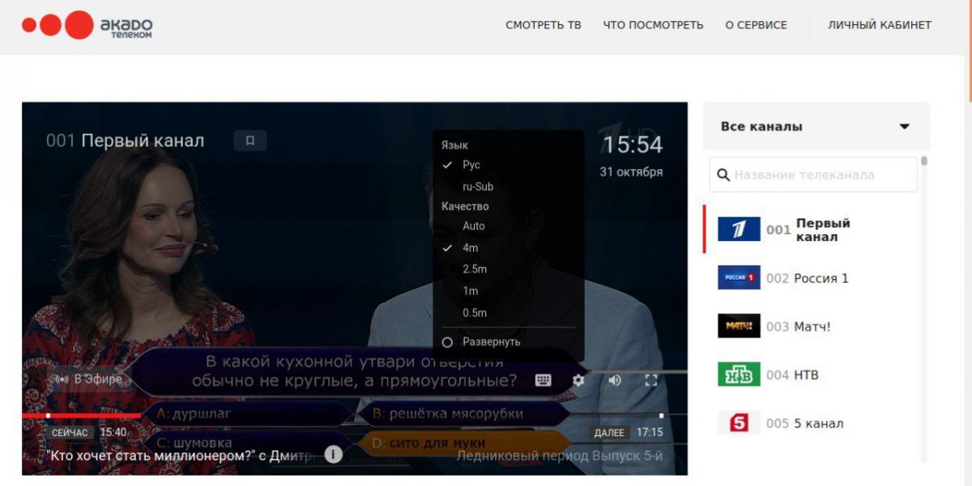The image size is (972, 486).
Task: Enter fullscreen video mode
Action: coord(650,380)
